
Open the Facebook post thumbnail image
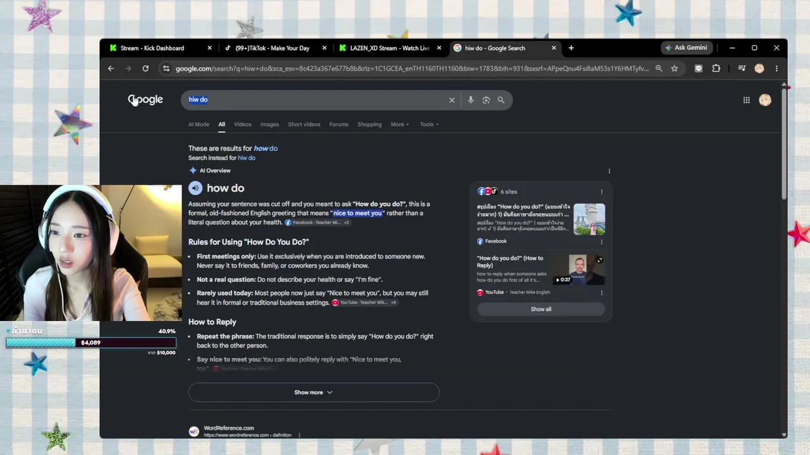[589, 219]
